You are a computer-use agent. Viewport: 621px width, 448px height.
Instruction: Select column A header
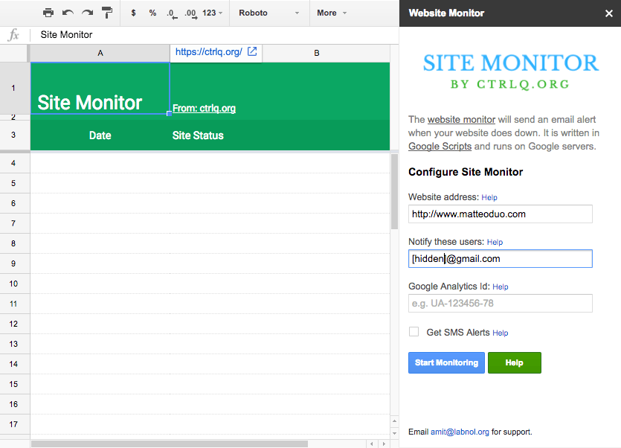[100, 53]
